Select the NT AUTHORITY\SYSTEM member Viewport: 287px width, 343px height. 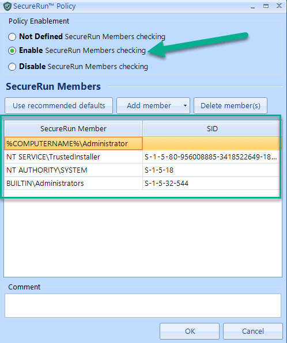point(73,170)
